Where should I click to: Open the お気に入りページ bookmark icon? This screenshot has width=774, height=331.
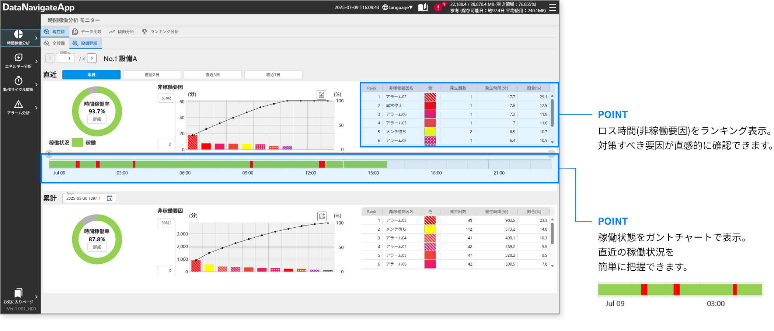coord(18,293)
